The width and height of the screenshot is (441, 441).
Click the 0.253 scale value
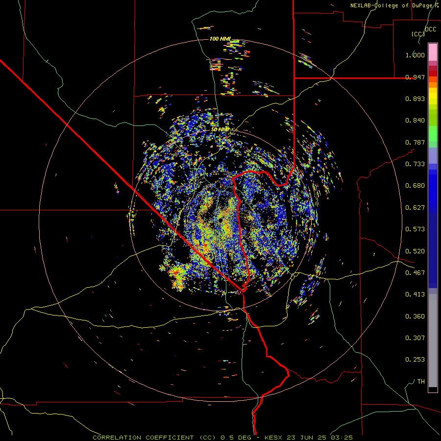(415, 360)
